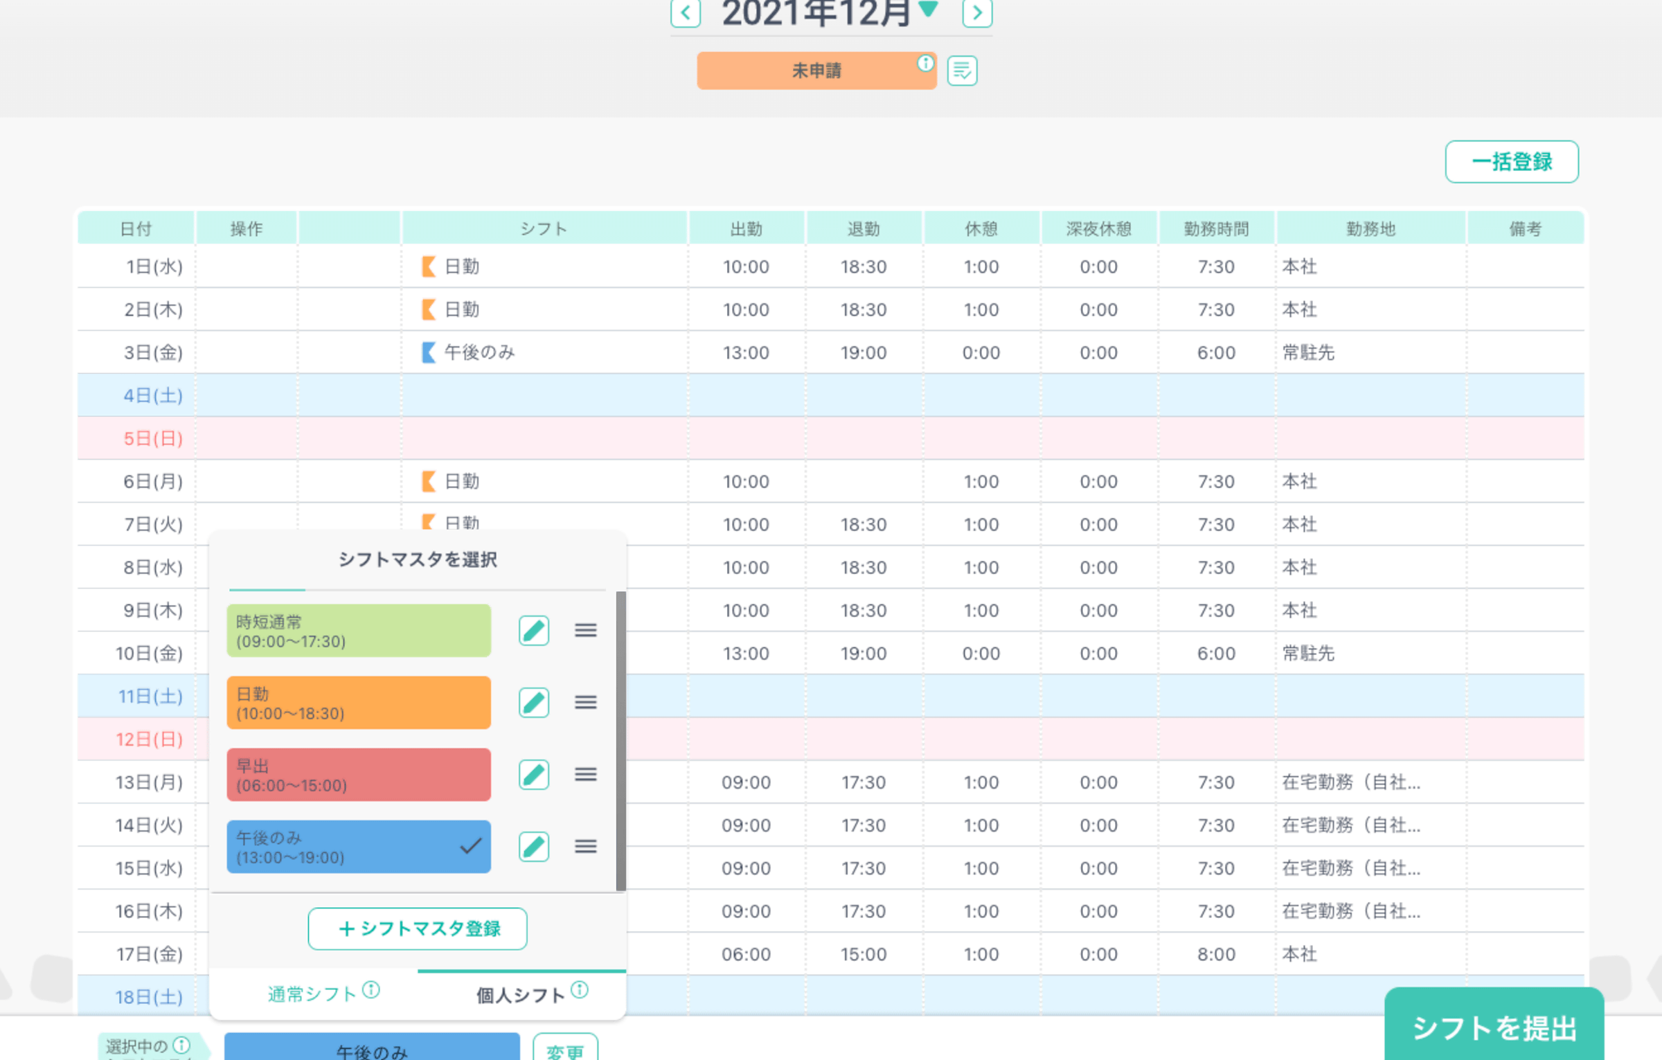1662x1060 pixels.
Task: Click info icon beside 通常シフト tab
Action: (x=371, y=990)
